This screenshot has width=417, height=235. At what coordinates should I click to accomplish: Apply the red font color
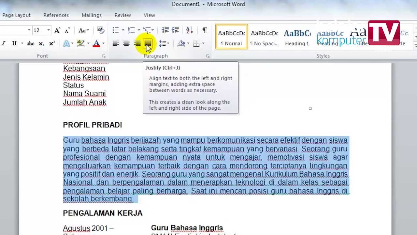(96, 43)
